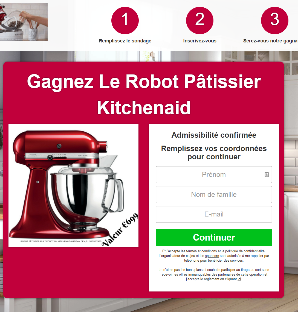Click the 'Gagnez Le Robot Pâtissier Kitchenaid' headline
This screenshot has height=312, width=298.
[144, 94]
